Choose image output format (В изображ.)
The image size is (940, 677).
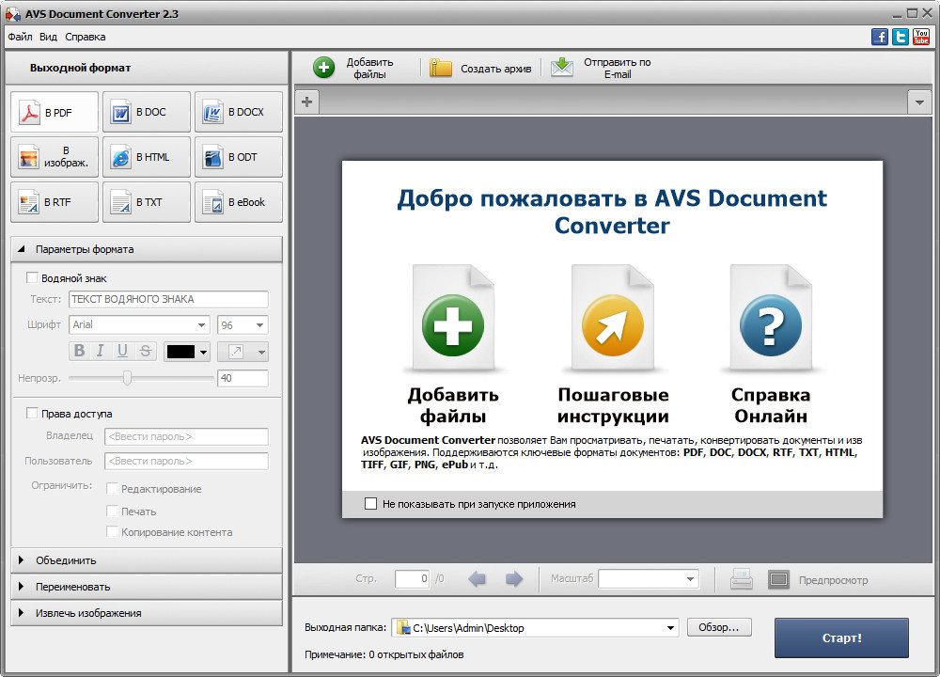tap(55, 157)
